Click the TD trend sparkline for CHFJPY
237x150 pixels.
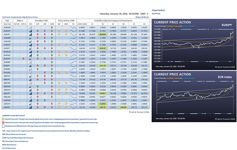click(x=73, y=49)
